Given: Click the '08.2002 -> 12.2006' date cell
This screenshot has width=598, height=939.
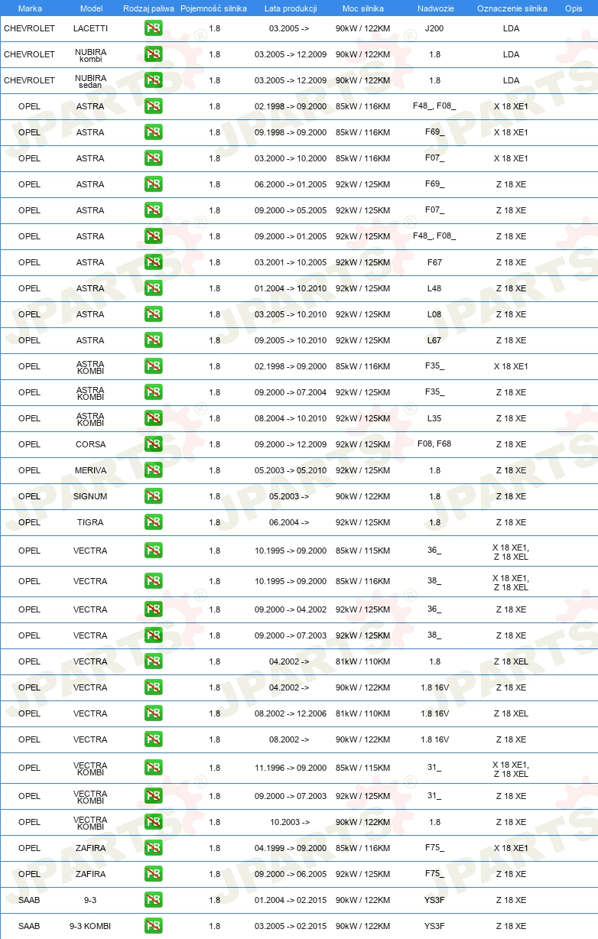Looking at the screenshot, I should click(291, 713).
